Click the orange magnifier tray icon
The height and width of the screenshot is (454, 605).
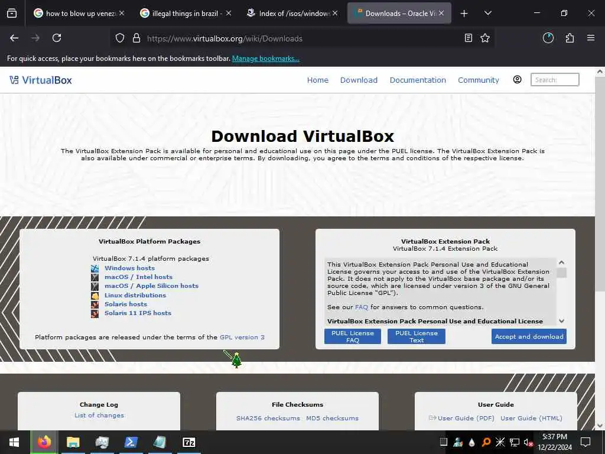(486, 442)
